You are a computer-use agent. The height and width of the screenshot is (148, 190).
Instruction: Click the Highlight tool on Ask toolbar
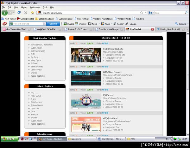pyautogui.click(x=131, y=24)
